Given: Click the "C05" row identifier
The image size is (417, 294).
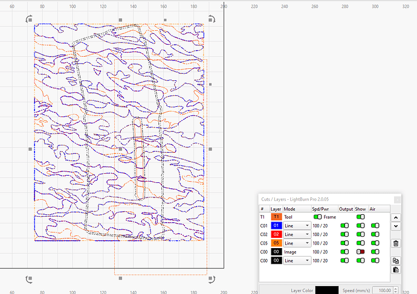Looking at the screenshot, I should 264,243.
